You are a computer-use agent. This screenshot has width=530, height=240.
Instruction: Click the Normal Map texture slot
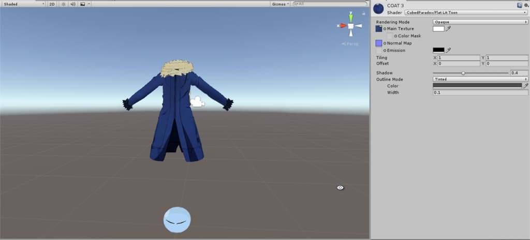tap(379, 43)
